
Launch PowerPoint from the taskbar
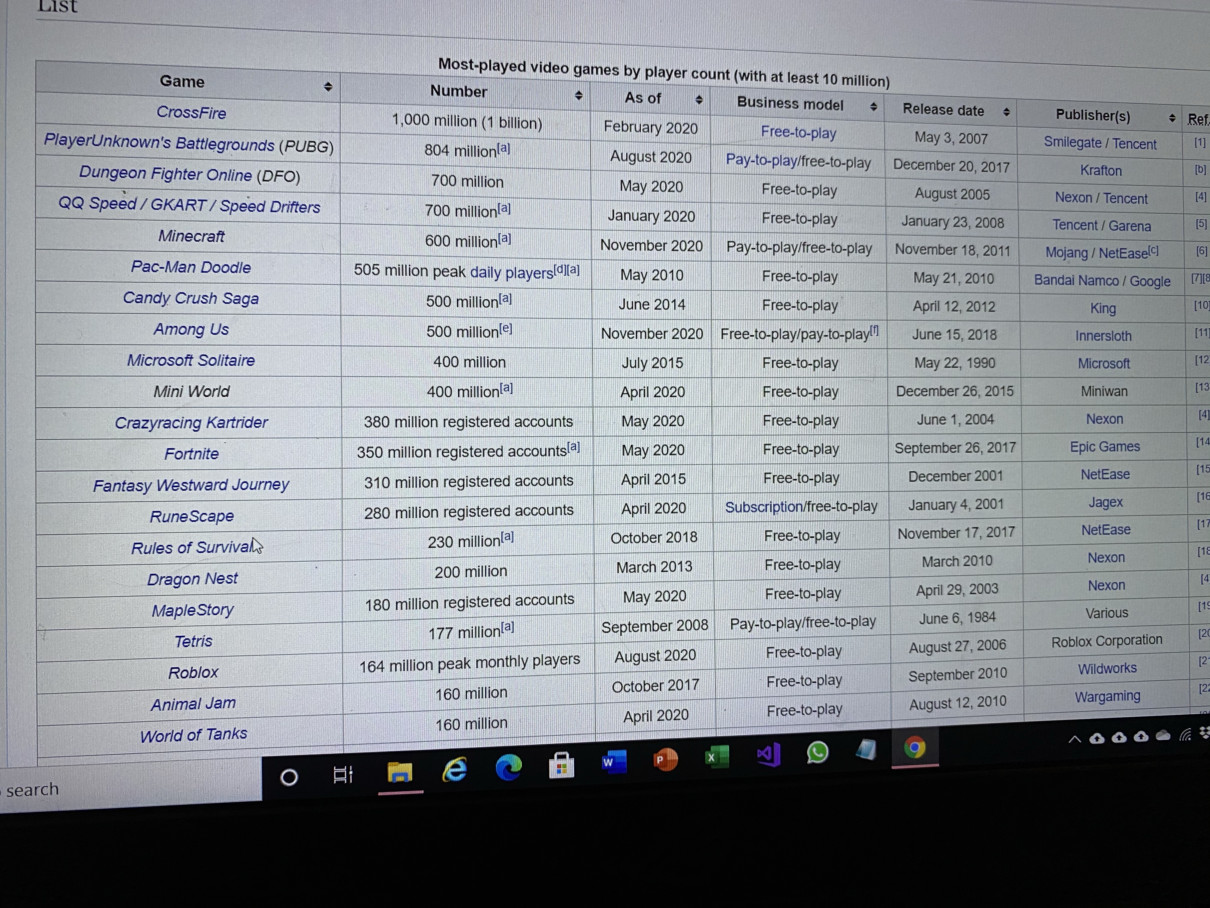(x=665, y=760)
